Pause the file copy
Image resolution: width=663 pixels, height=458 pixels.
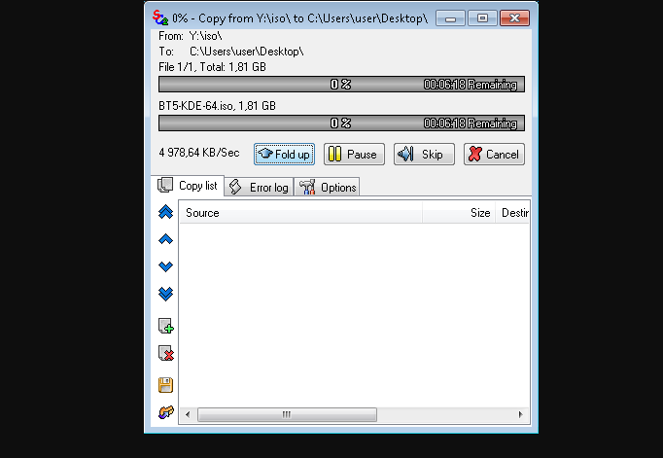(354, 154)
